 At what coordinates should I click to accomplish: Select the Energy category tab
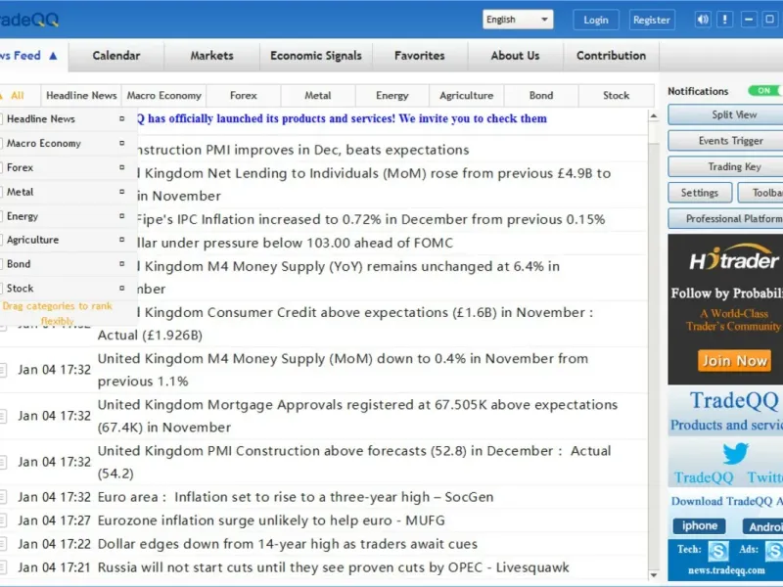392,95
